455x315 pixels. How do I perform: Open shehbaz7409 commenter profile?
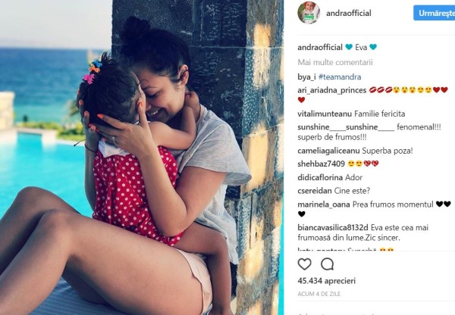click(x=321, y=164)
